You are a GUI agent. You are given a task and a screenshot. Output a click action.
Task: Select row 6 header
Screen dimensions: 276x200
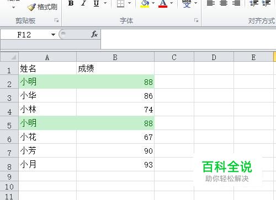tap(9, 137)
